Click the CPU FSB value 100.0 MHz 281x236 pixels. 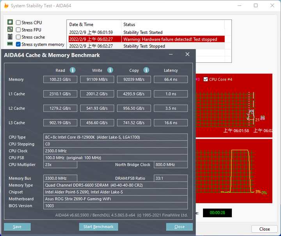tap(116, 158)
